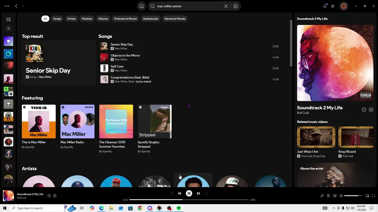
Task: Select the Self Care song row
Action: (190, 68)
